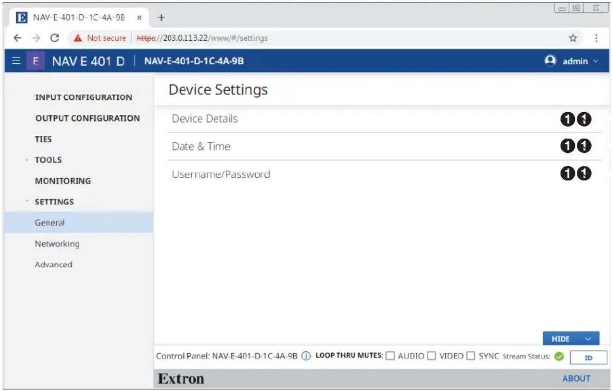Image resolution: width=613 pixels, height=391 pixels.
Task: Enable the AUDIO loop thru mute
Action: tap(390, 357)
